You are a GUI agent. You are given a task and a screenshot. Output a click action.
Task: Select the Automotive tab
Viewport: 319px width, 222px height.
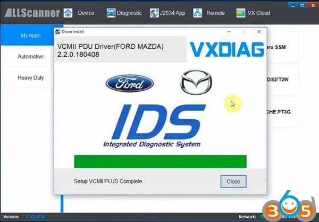coord(31,57)
